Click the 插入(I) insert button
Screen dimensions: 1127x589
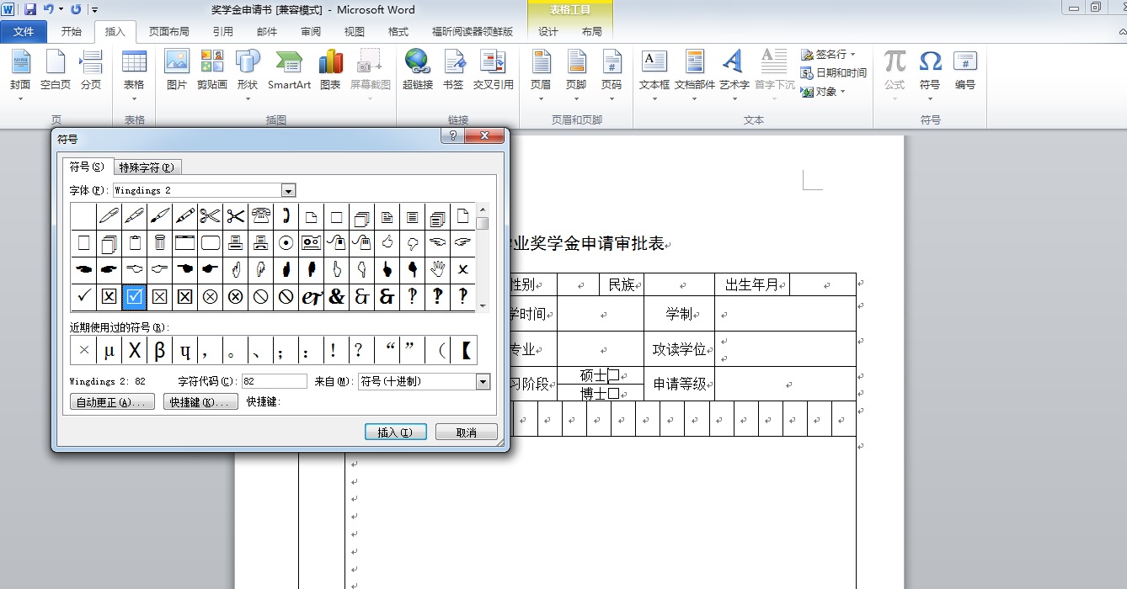click(396, 432)
